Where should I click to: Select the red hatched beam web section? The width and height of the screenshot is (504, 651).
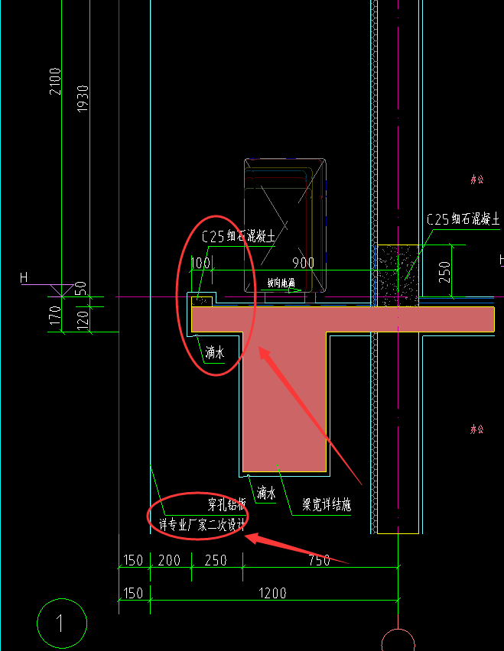[x=285, y=402]
